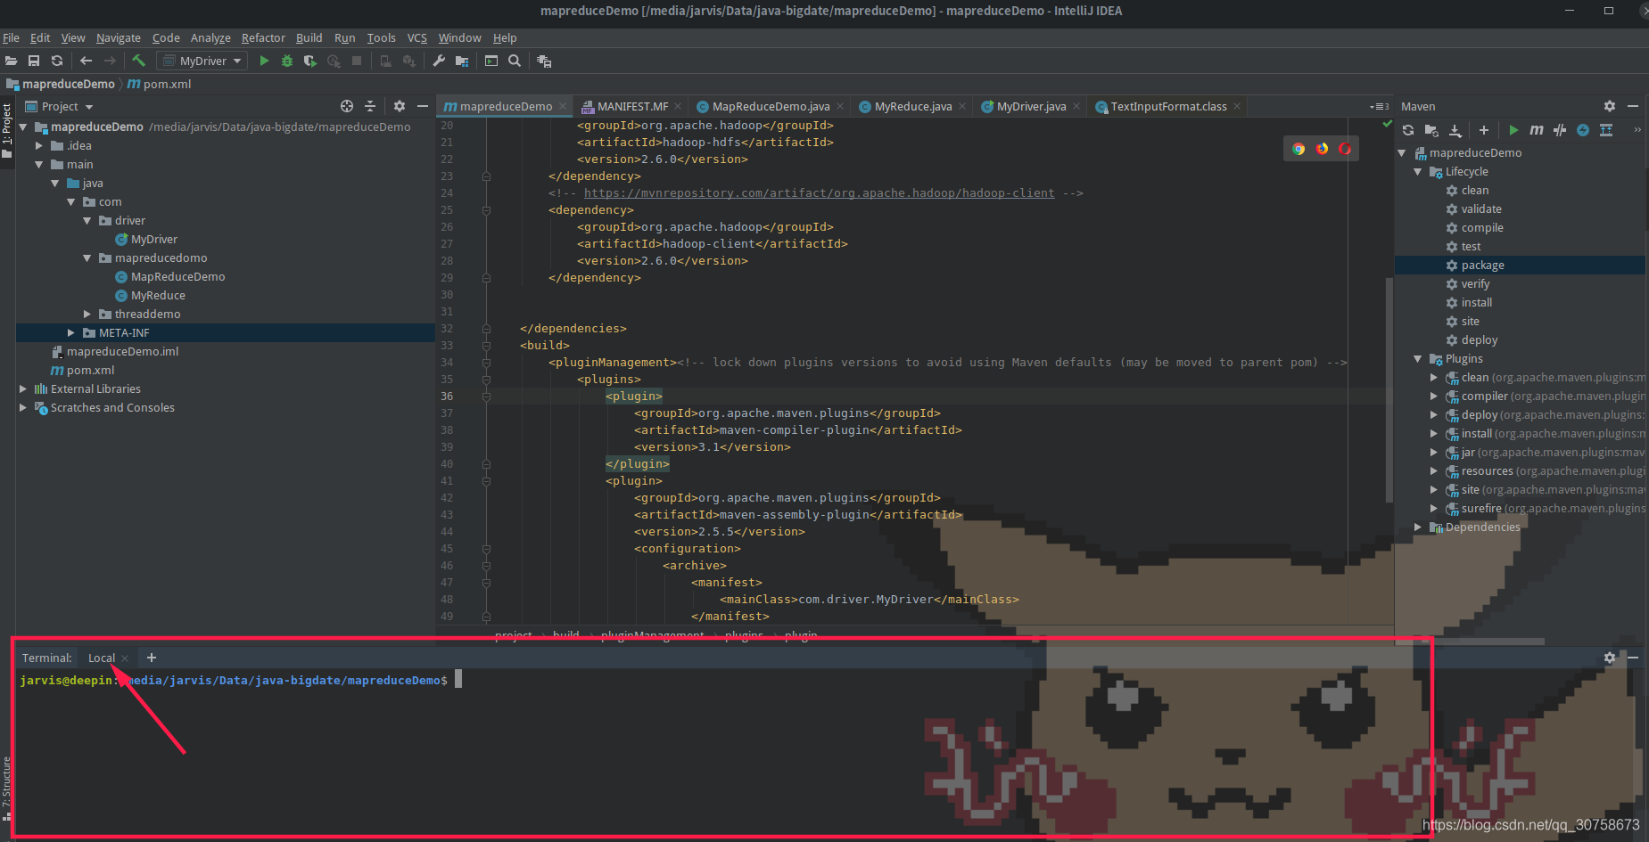The height and width of the screenshot is (842, 1649).
Task: Open Chrome browser preview icon in editor
Action: pos(1299,149)
